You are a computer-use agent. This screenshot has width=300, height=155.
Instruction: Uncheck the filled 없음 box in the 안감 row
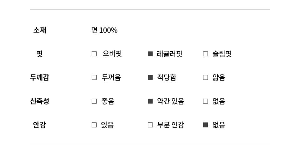point(205,125)
